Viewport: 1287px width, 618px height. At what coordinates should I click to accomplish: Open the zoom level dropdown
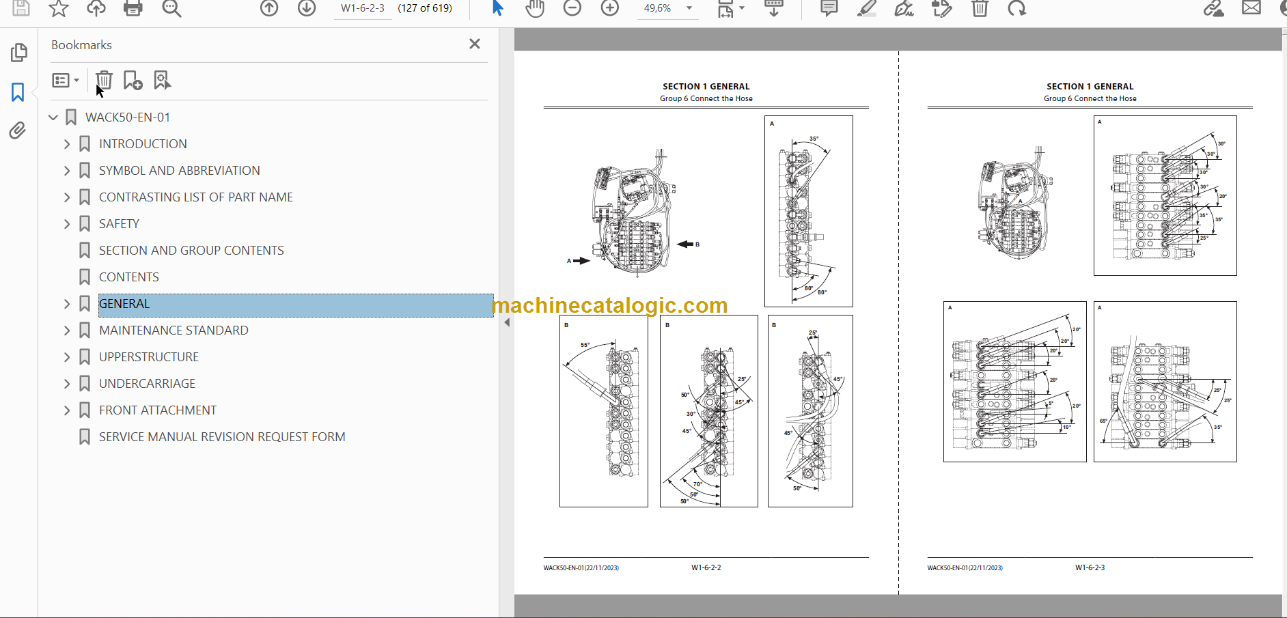tap(689, 8)
